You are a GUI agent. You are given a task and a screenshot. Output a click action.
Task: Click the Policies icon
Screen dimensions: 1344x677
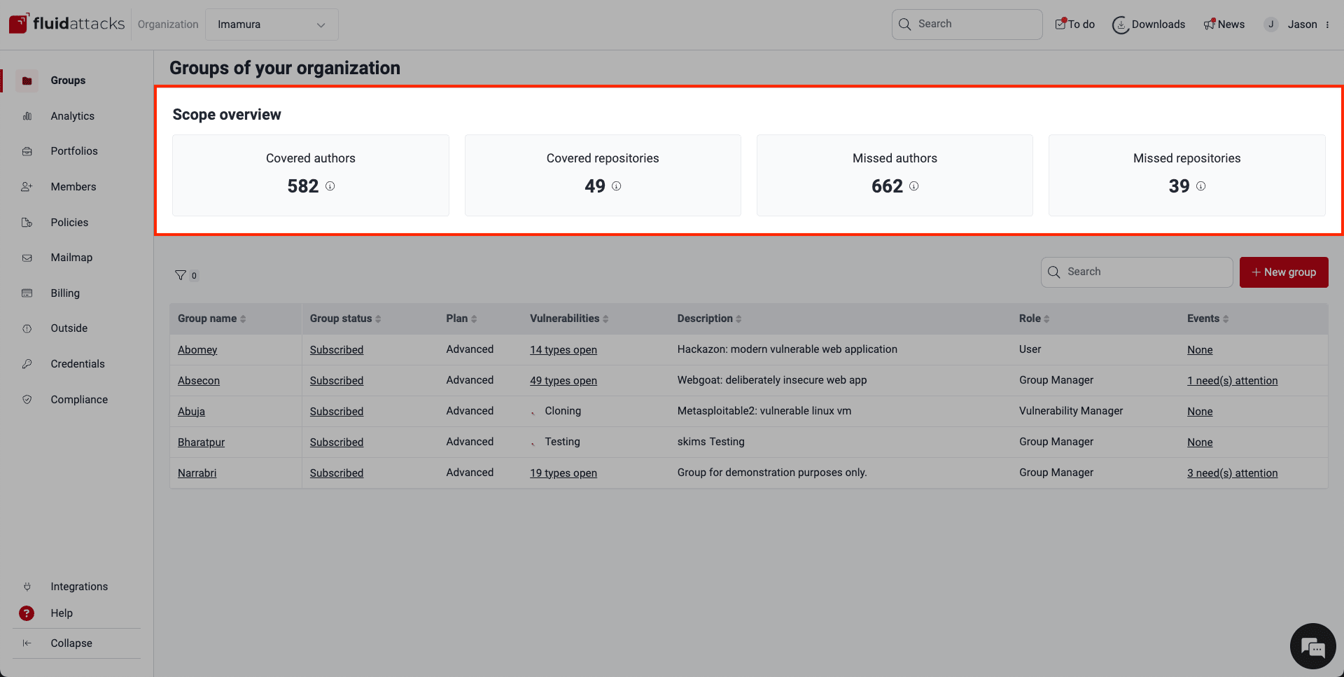tap(27, 223)
